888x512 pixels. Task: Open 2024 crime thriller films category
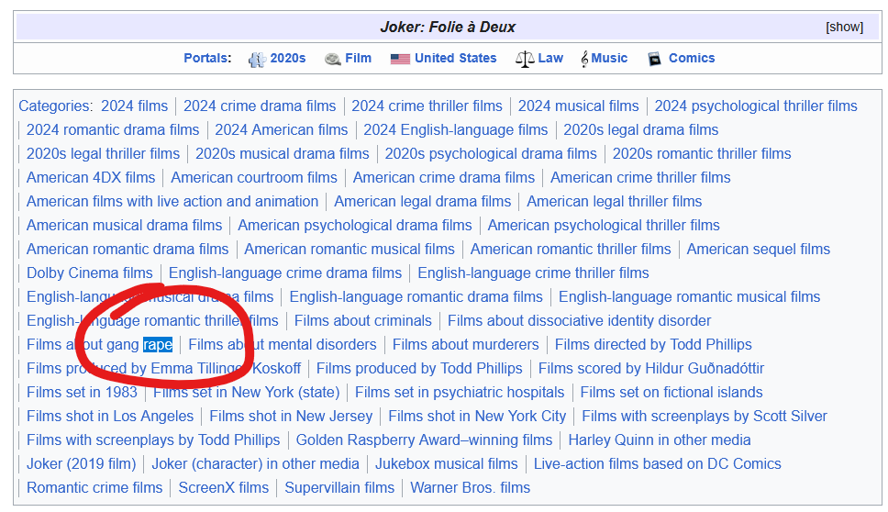427,106
